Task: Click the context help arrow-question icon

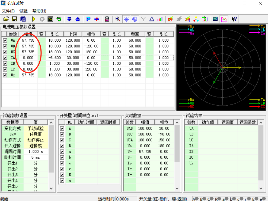Action: point(234,19)
